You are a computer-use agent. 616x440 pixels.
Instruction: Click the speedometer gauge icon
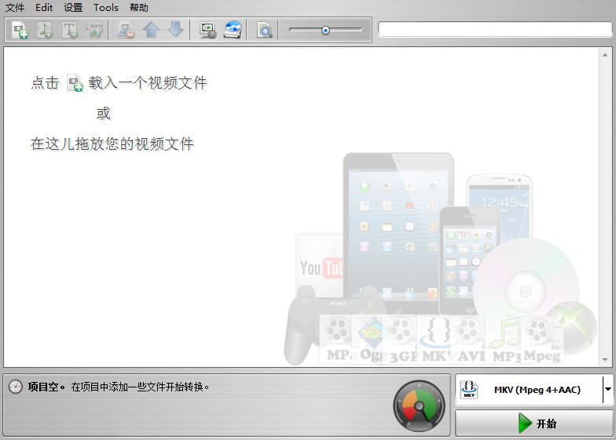pos(418,406)
